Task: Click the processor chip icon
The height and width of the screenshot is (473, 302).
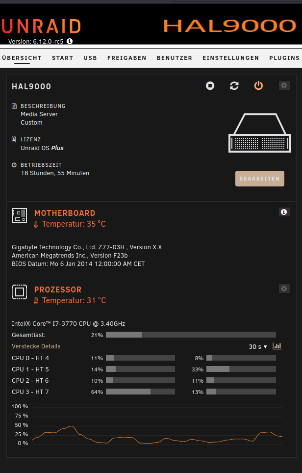Action: (20, 292)
